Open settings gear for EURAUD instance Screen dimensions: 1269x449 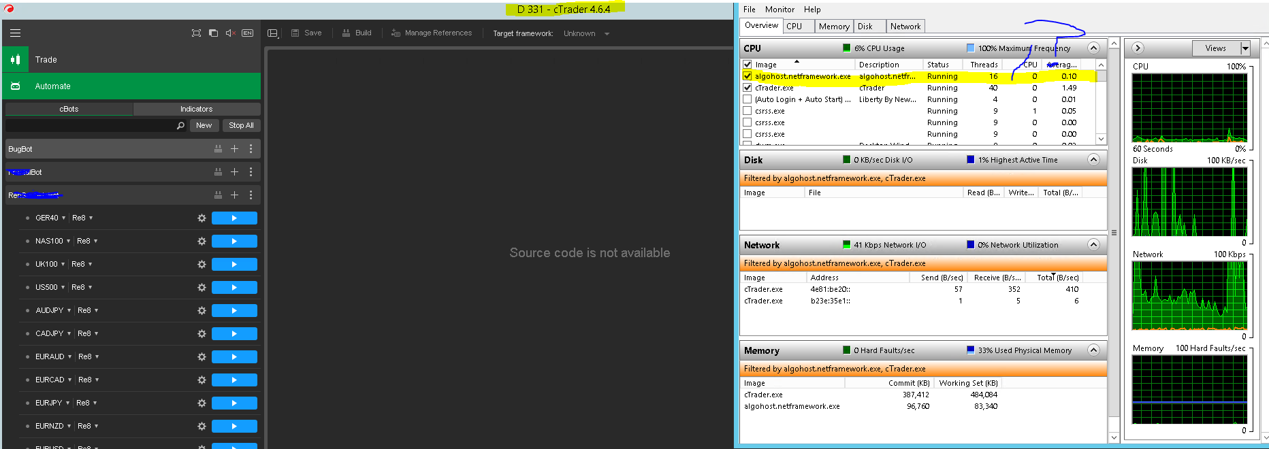[202, 357]
